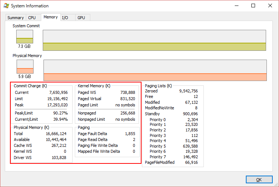
Task: Click Nonpaged value 256,668
Action: tap(128, 113)
